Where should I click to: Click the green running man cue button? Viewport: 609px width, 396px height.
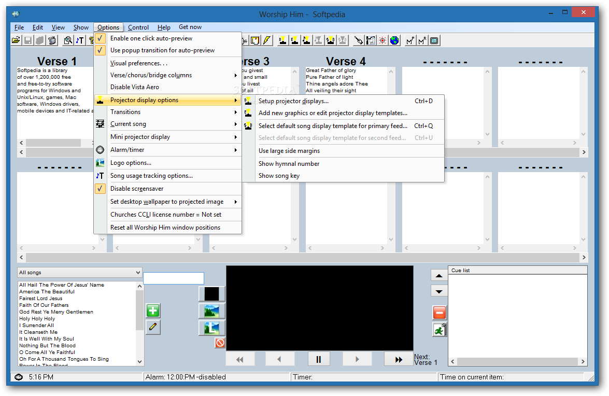click(440, 330)
